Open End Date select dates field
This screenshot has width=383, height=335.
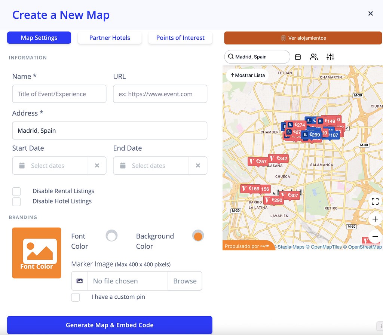point(151,166)
